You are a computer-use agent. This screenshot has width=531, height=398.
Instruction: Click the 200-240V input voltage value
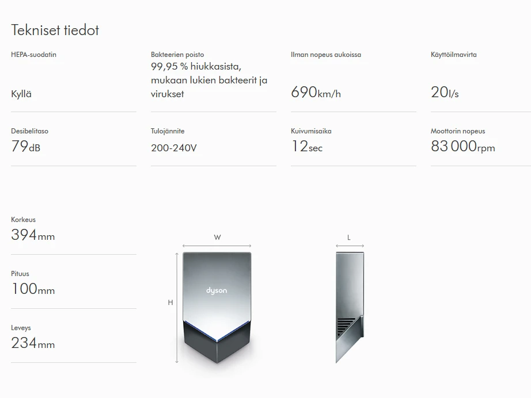[174, 148]
